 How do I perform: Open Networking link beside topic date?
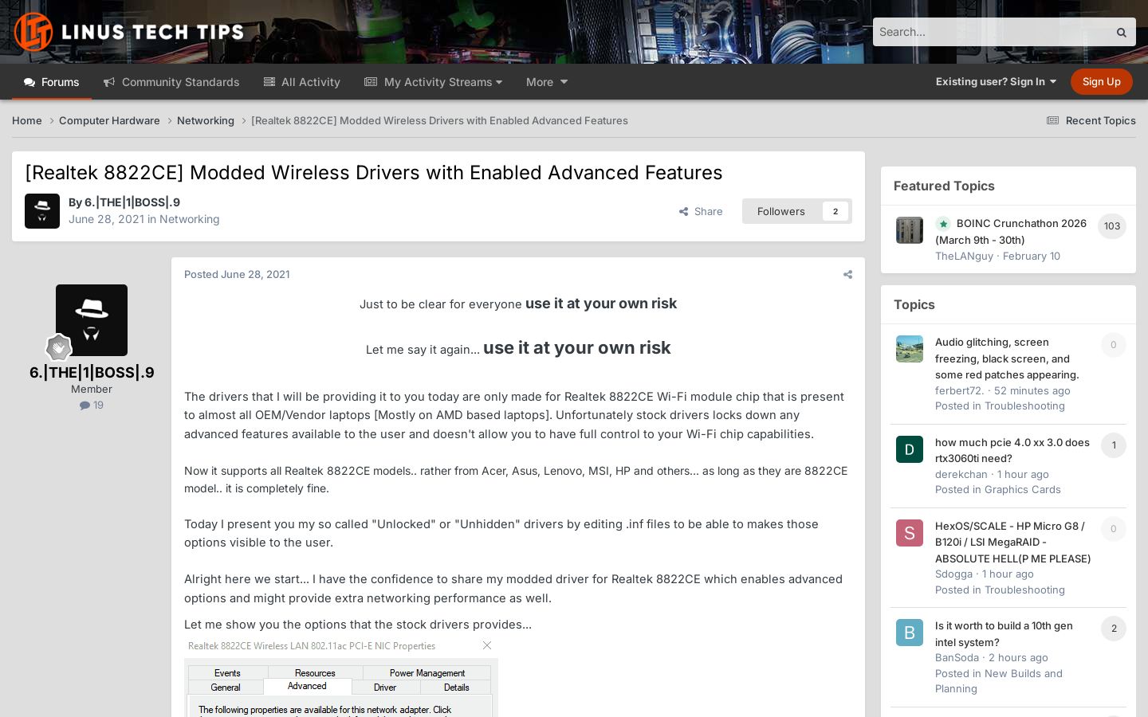[190, 219]
